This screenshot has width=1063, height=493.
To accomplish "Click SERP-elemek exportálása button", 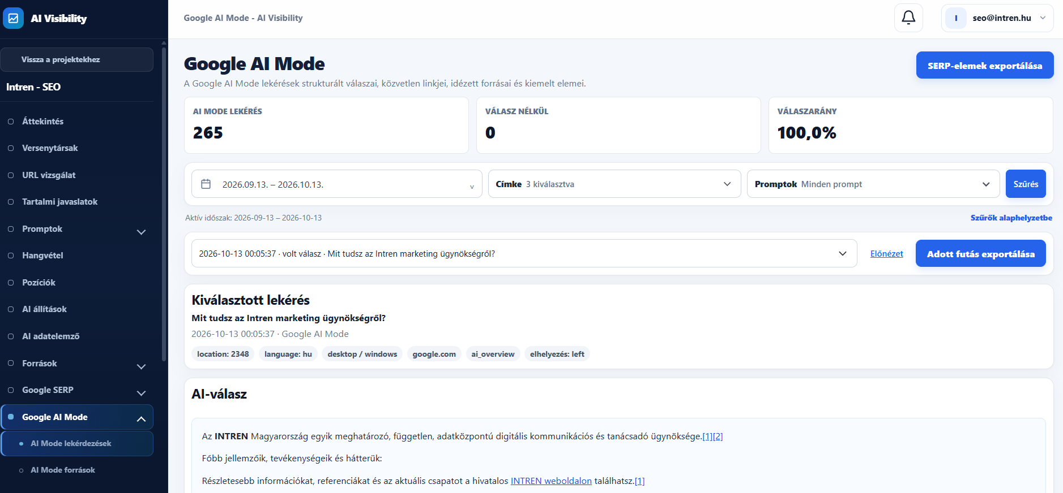I will pyautogui.click(x=985, y=65).
